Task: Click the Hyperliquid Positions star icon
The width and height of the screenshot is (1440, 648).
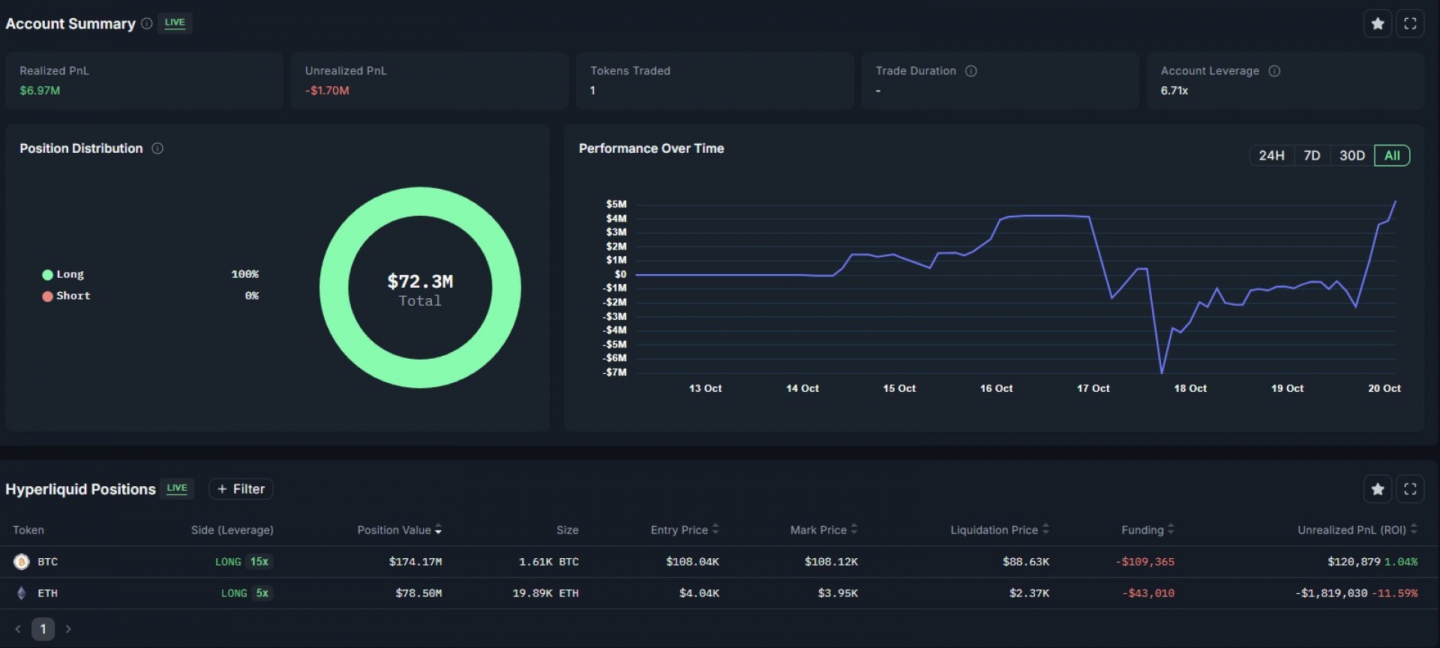Action: point(1377,489)
